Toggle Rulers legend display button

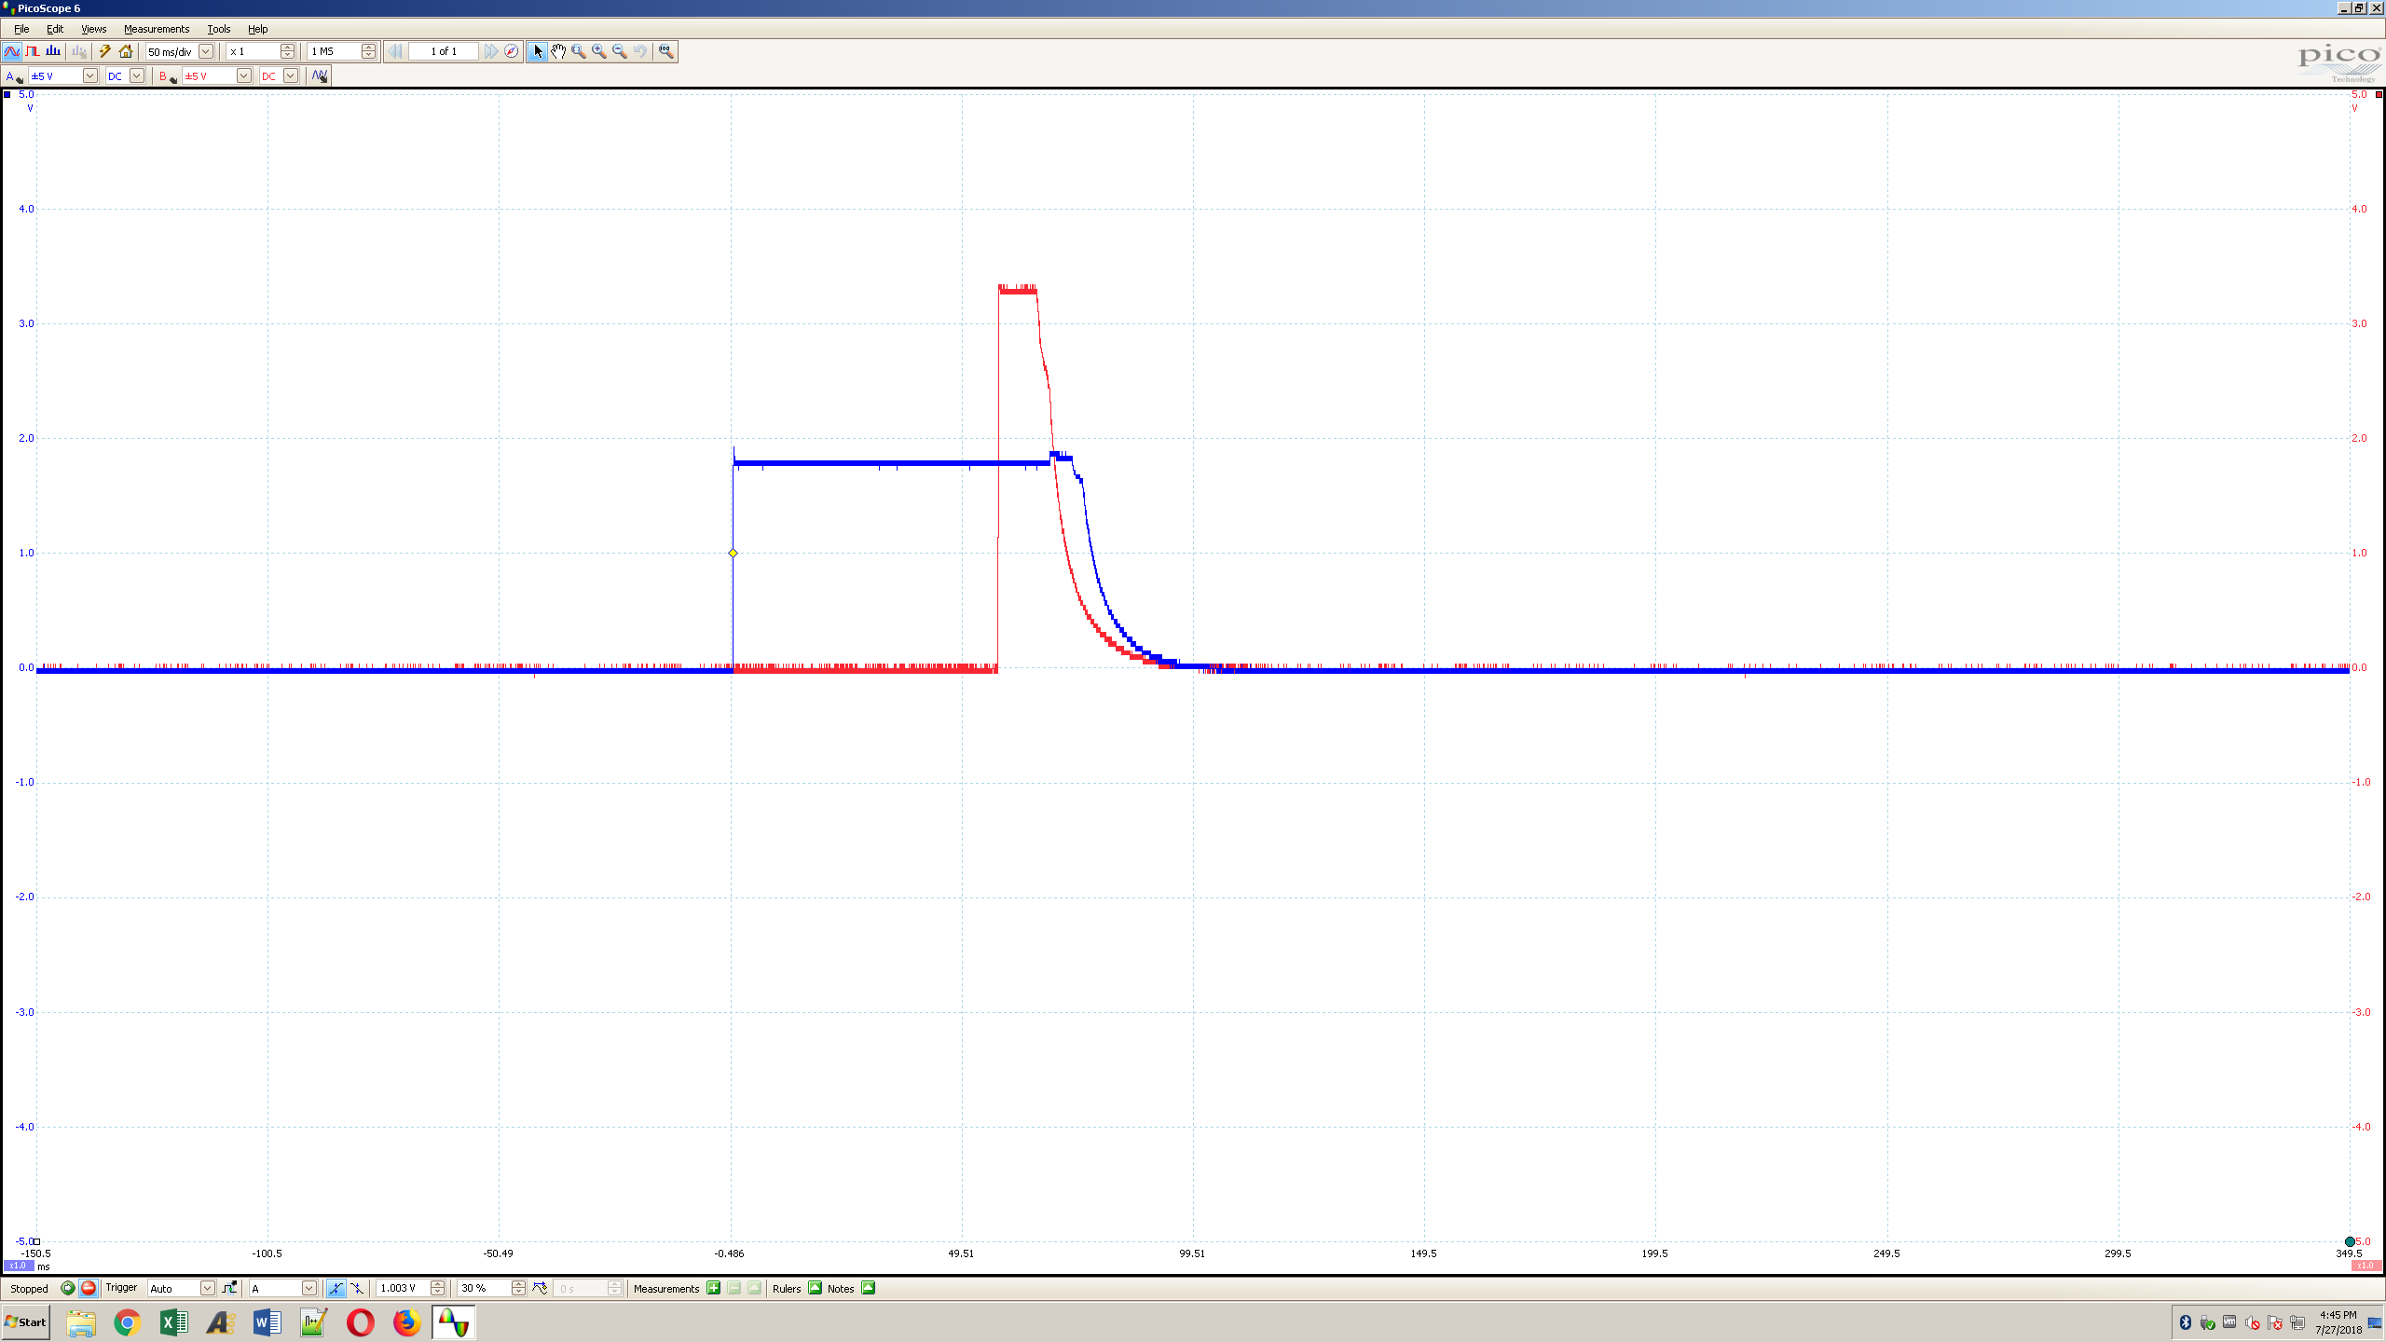click(815, 1288)
